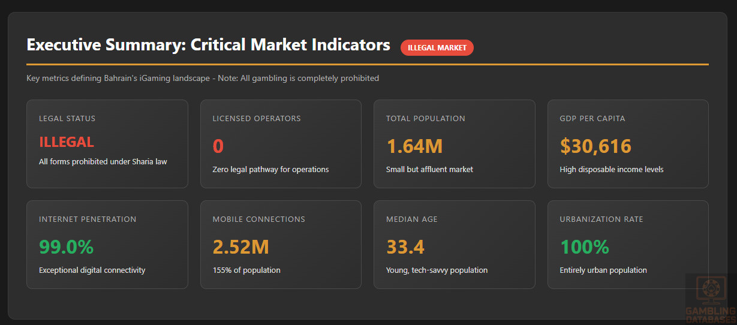737x325 pixels.
Task: Click the Gambling Databases logo icon
Action: pos(711,290)
